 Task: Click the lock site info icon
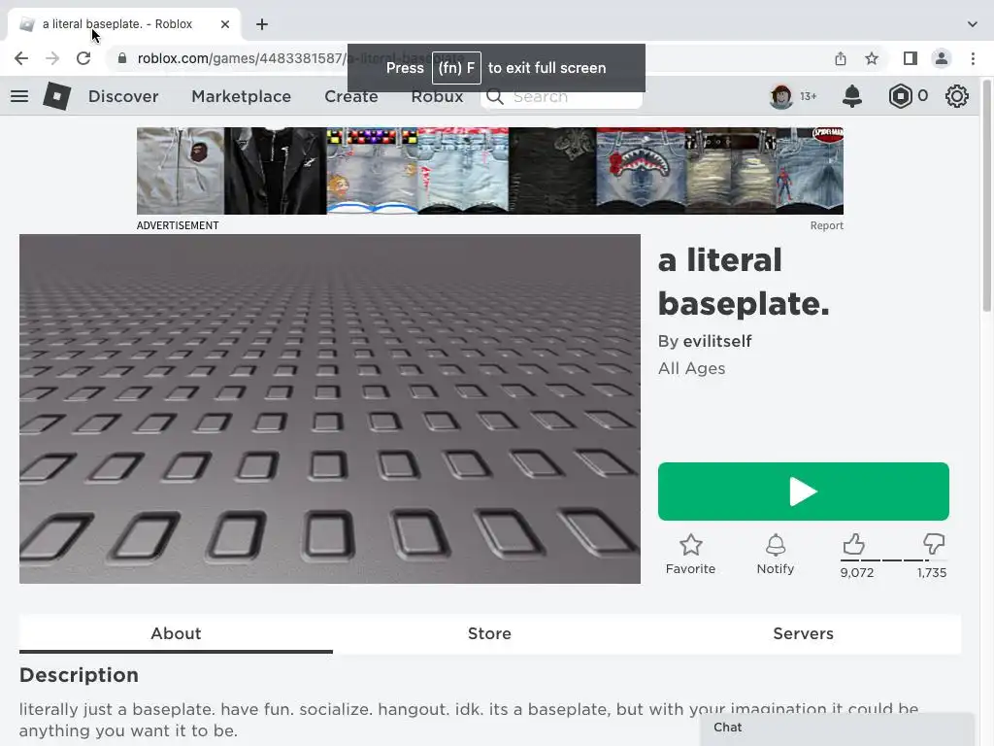click(122, 58)
